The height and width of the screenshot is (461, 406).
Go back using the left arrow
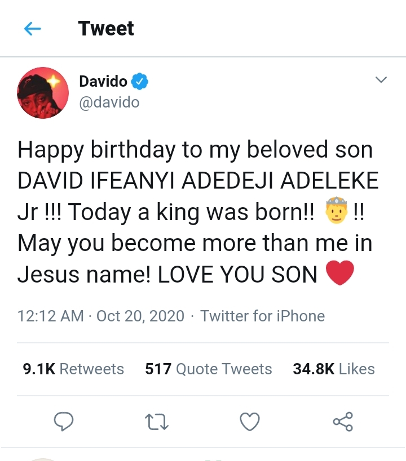coord(33,29)
